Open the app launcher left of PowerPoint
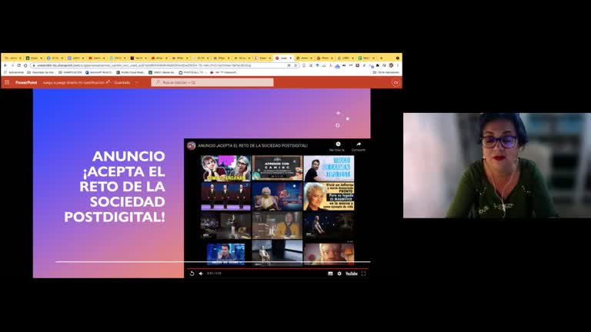 coord(6,82)
